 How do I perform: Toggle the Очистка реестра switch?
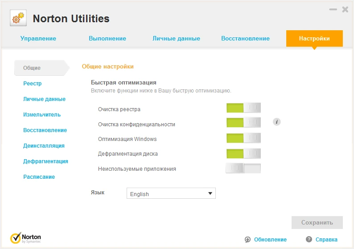pos(243,108)
